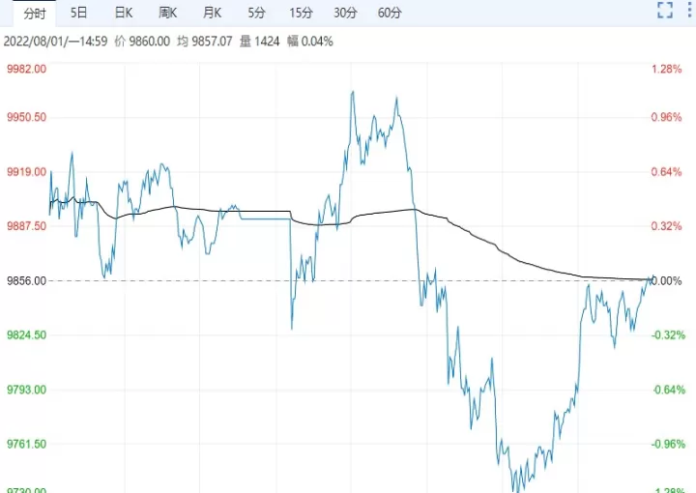This screenshot has width=696, height=493.
Task: Click the 9793.00 price axis label
Action: click(x=27, y=390)
